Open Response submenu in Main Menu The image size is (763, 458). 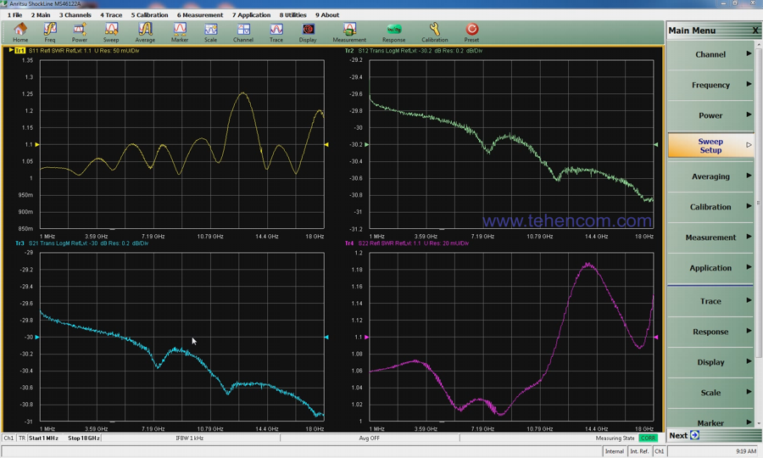[x=710, y=332]
